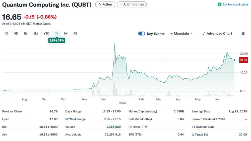Screen dimensions: 251x141
Task: Click the Follow star icon
Action: (x=100, y=5)
